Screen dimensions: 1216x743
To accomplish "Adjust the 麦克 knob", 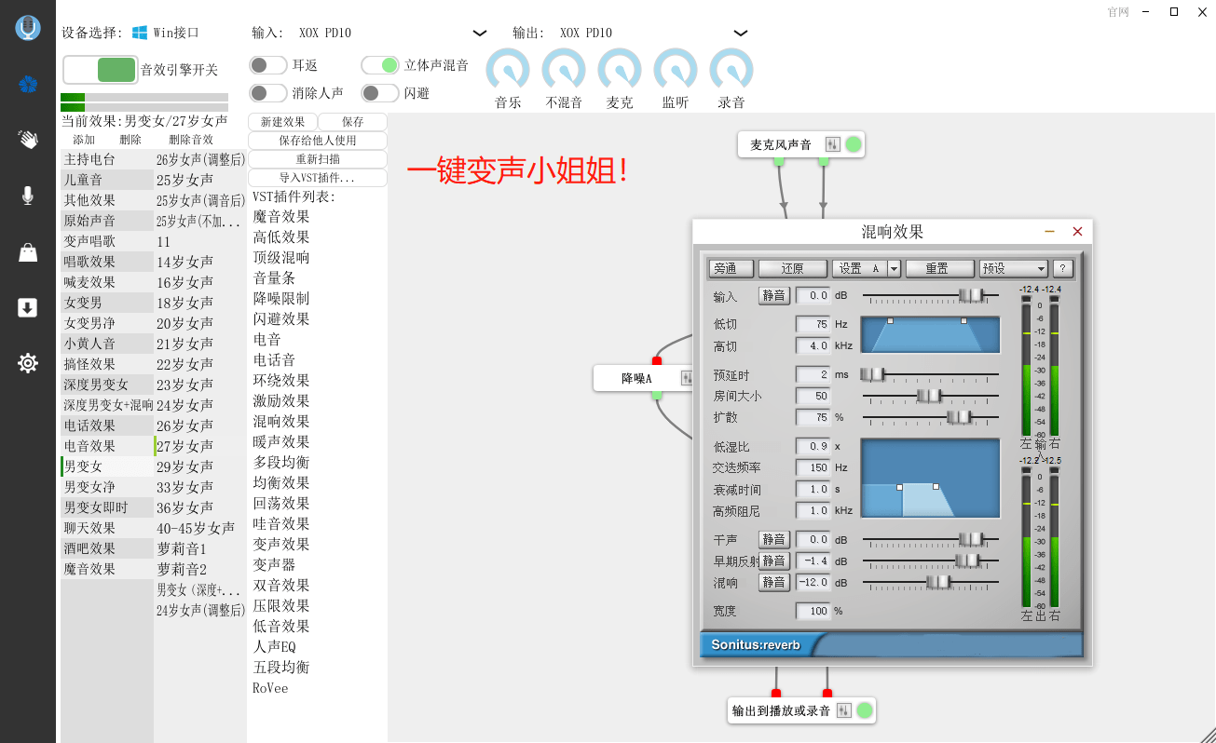I will click(x=620, y=70).
